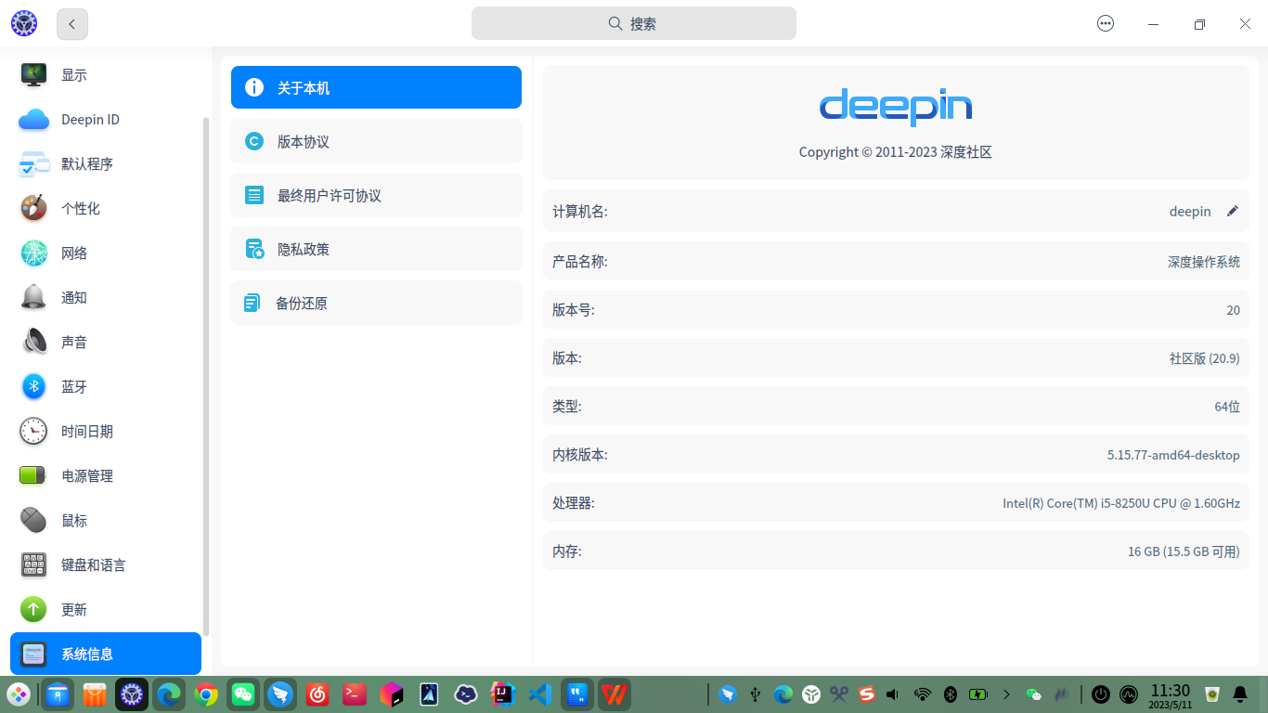This screenshot has width=1268, height=713.
Task: Click the Control Center gear icon in dock
Action: click(x=132, y=694)
